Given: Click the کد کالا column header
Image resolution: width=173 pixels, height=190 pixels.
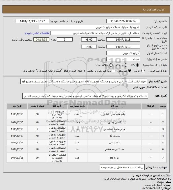Looking at the screenshot, I should click(151, 106).
